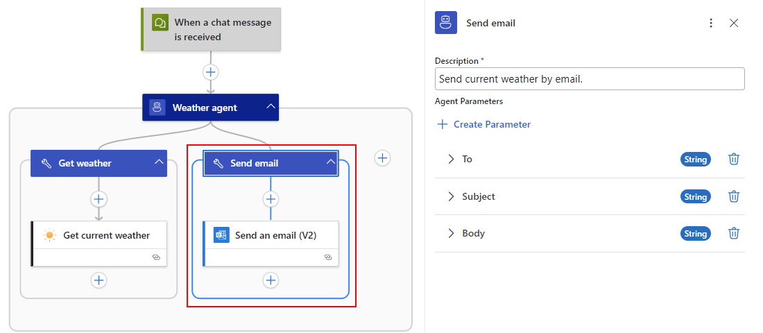Click the To parameter name
This screenshot has height=333, width=763.
coord(467,159)
